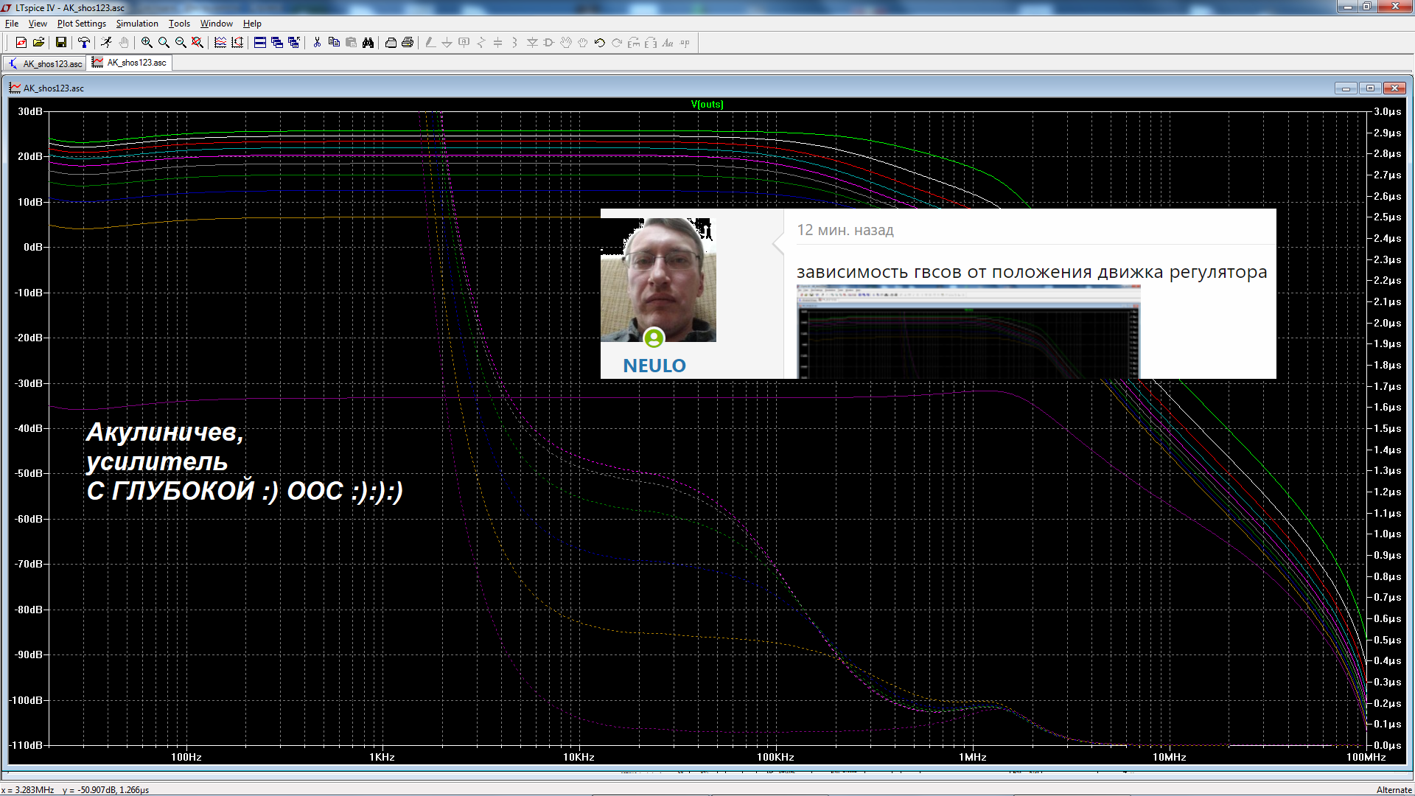Click the cursor coordinates in the status bar
Viewport: 1415px width, 796px height.
point(75,789)
